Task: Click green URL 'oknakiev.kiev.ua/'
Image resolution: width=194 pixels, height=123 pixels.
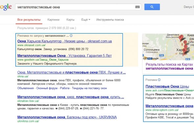Action: 28,101
